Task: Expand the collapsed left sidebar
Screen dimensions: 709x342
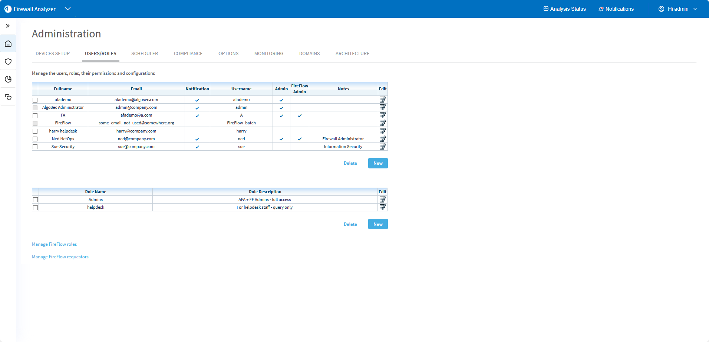Action: coord(8,26)
